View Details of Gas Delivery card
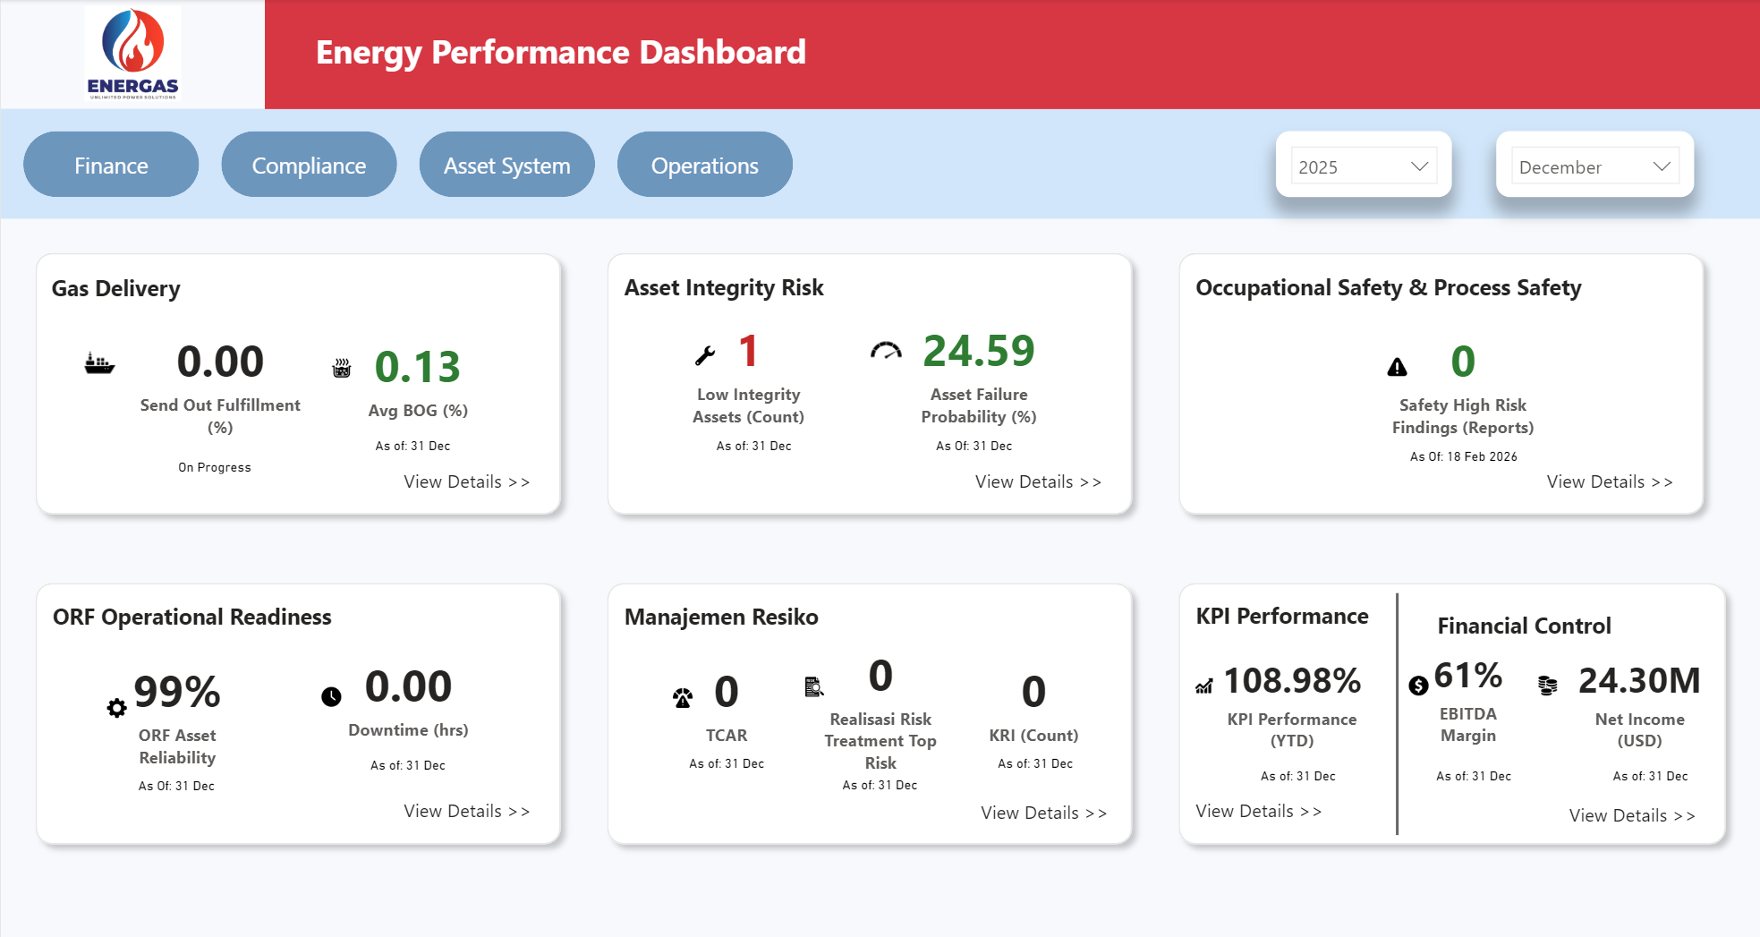 (467, 481)
